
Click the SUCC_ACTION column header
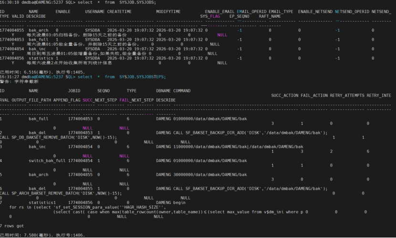[285, 96]
